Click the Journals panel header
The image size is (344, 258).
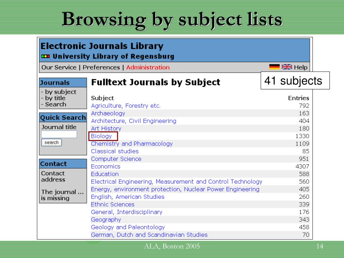pos(63,83)
